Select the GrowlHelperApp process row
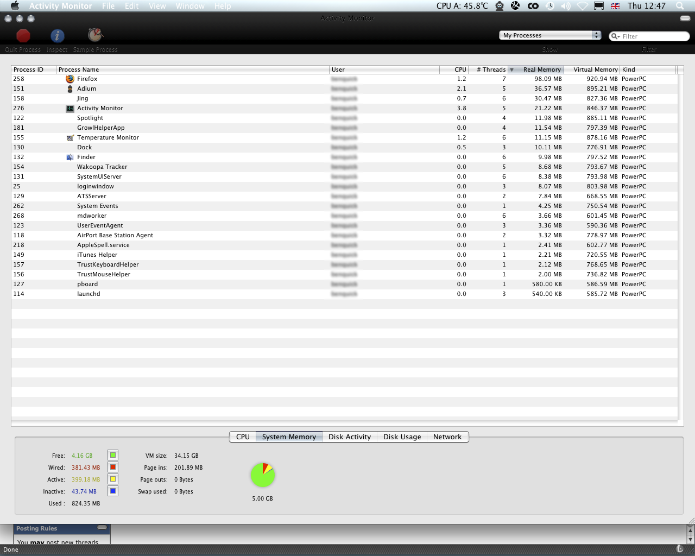 [x=344, y=128]
